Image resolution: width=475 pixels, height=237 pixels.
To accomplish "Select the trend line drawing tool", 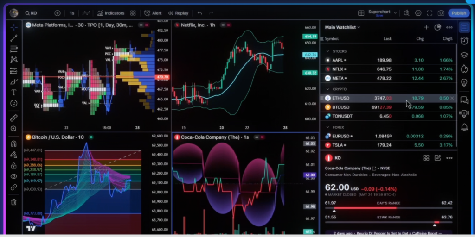I will pyautogui.click(x=13, y=38).
